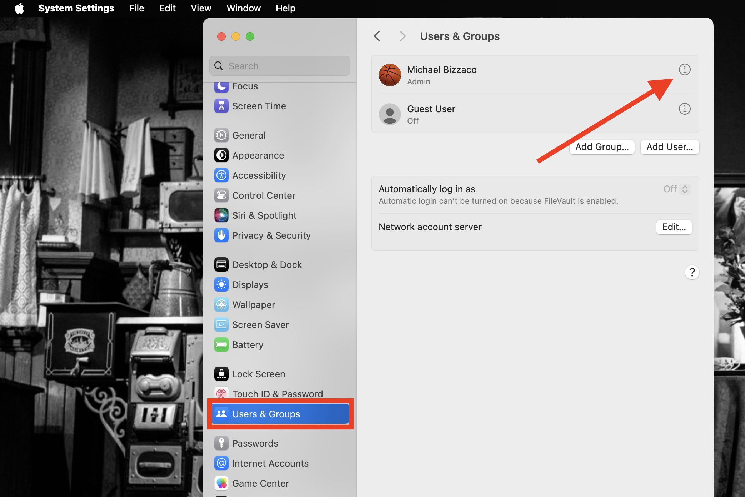Screen dimensions: 745x497
Task: Click the Guest User avatar
Action: pyautogui.click(x=390, y=114)
